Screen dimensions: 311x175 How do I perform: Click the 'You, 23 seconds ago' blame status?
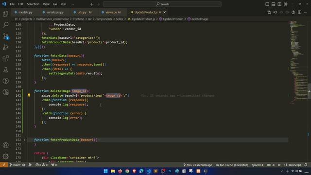click(x=198, y=165)
